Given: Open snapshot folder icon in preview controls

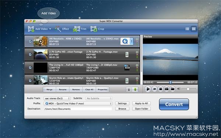Looking at the screenshot, I should pyautogui.click(x=172, y=89).
